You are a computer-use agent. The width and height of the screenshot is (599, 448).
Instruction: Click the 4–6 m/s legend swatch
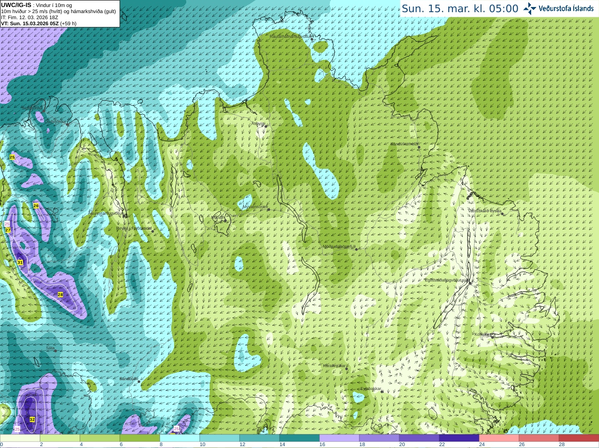pos(100,438)
